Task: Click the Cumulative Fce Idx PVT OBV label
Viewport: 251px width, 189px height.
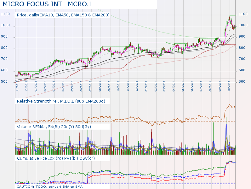Action: [56, 158]
